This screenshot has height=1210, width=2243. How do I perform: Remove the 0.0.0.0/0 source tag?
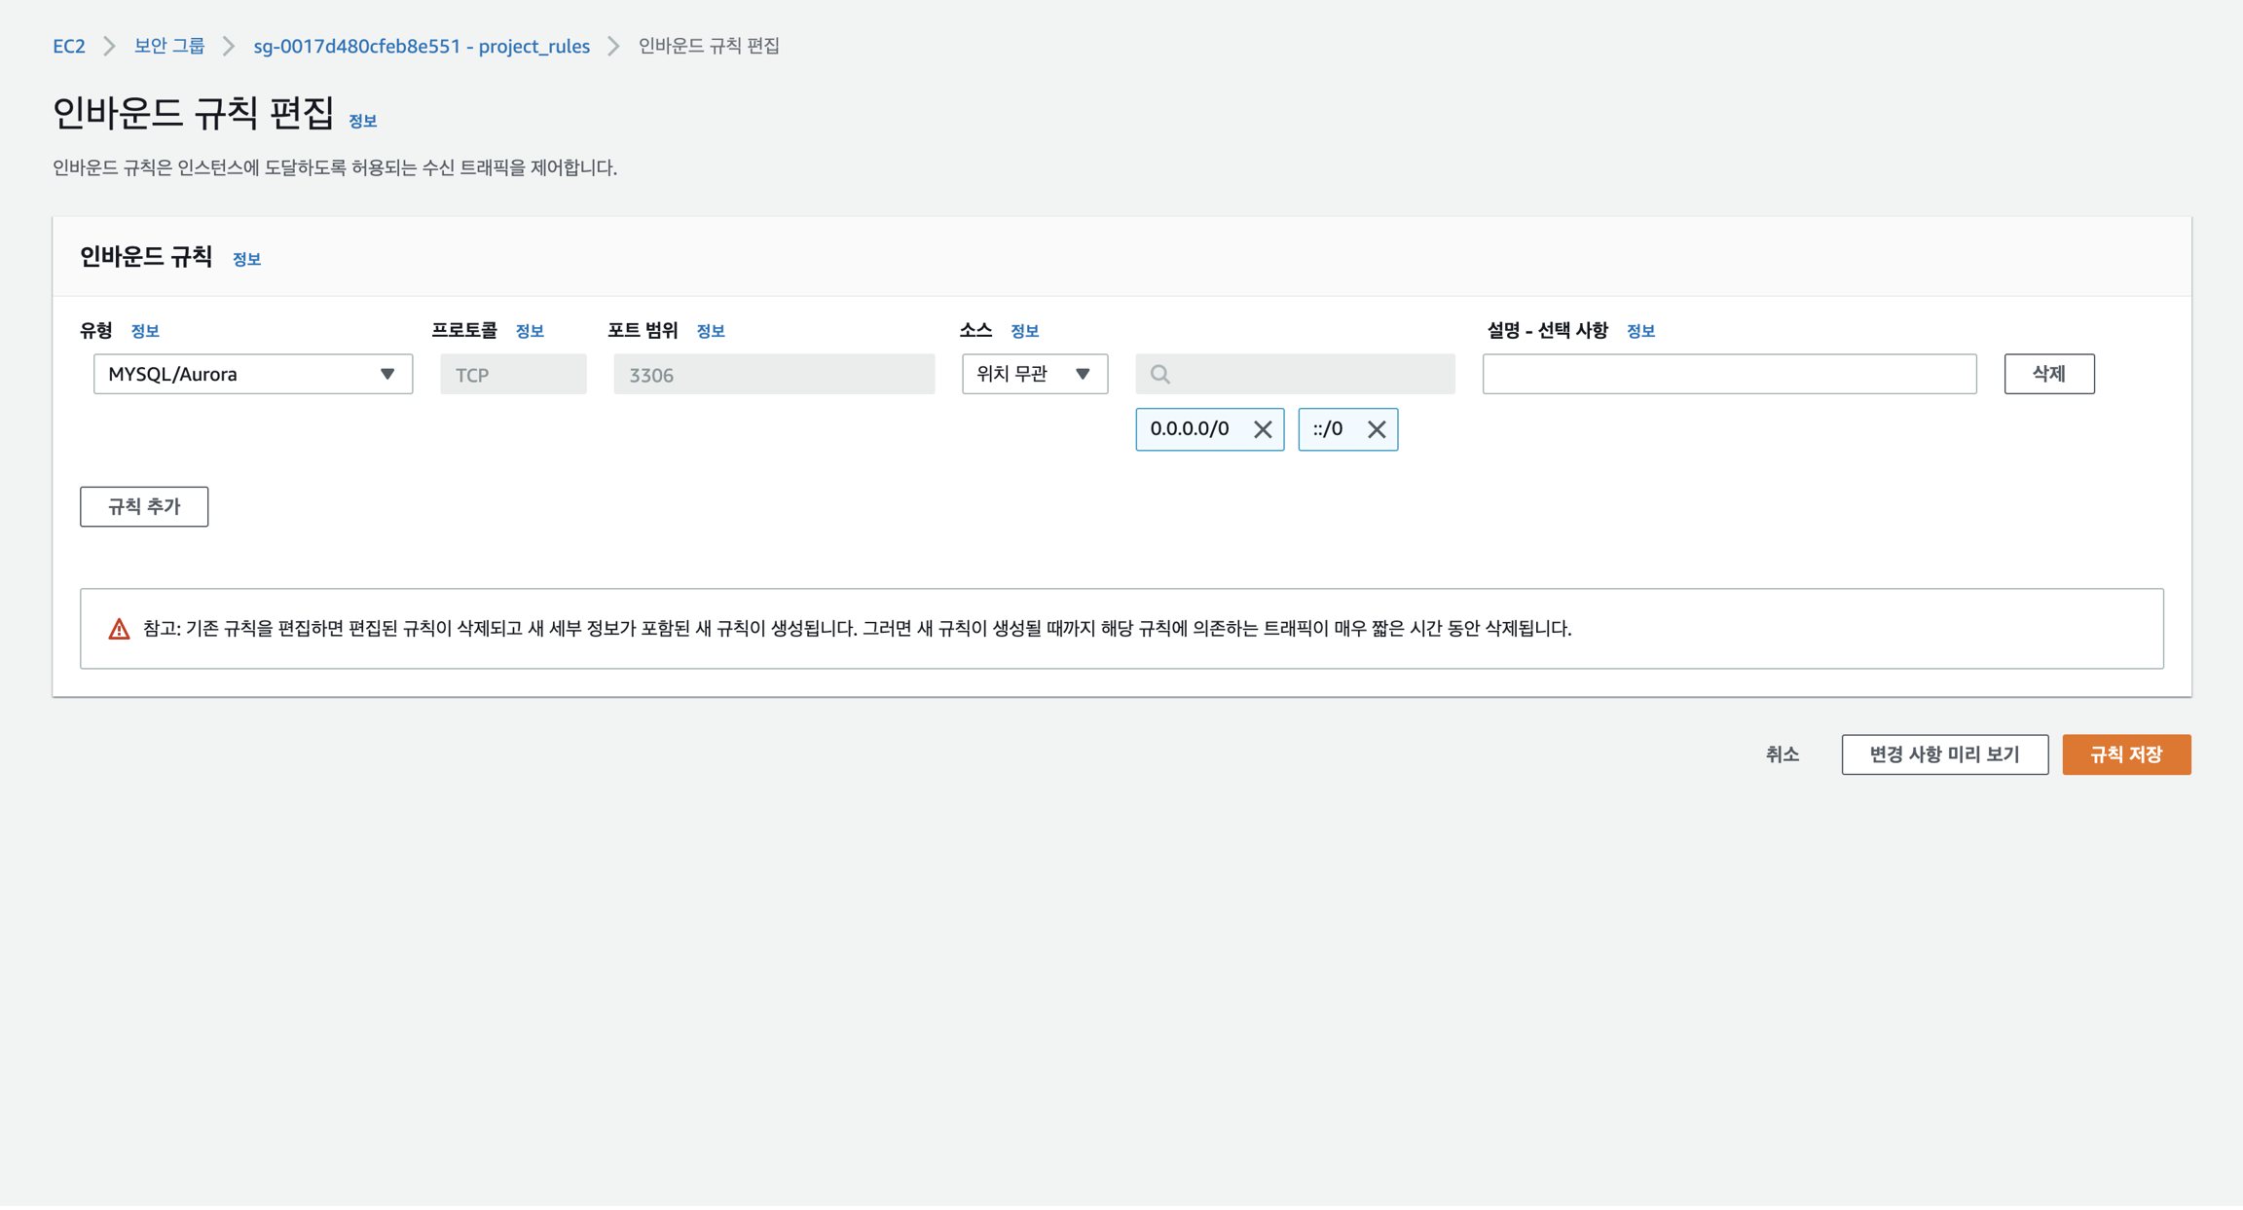tap(1262, 429)
